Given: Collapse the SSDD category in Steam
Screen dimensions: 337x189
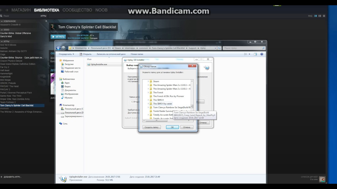Looking at the screenshot, I should click(x=2, y=30).
